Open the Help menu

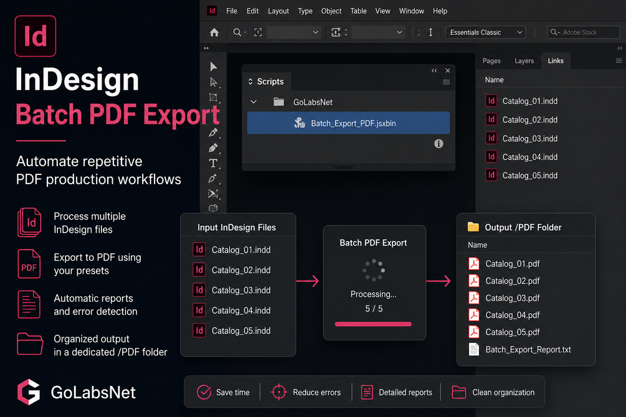(x=440, y=11)
